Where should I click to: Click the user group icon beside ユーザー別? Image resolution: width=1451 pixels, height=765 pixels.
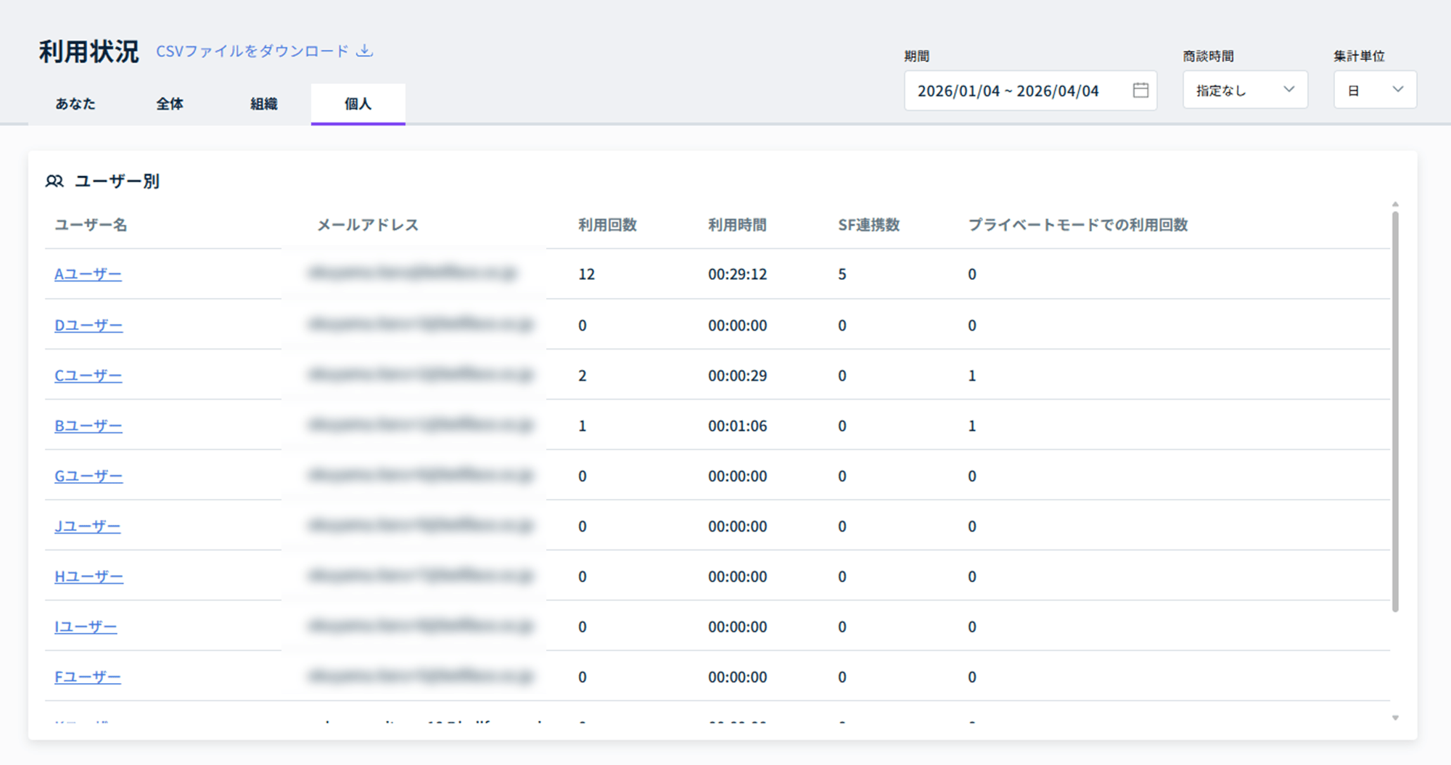click(54, 181)
